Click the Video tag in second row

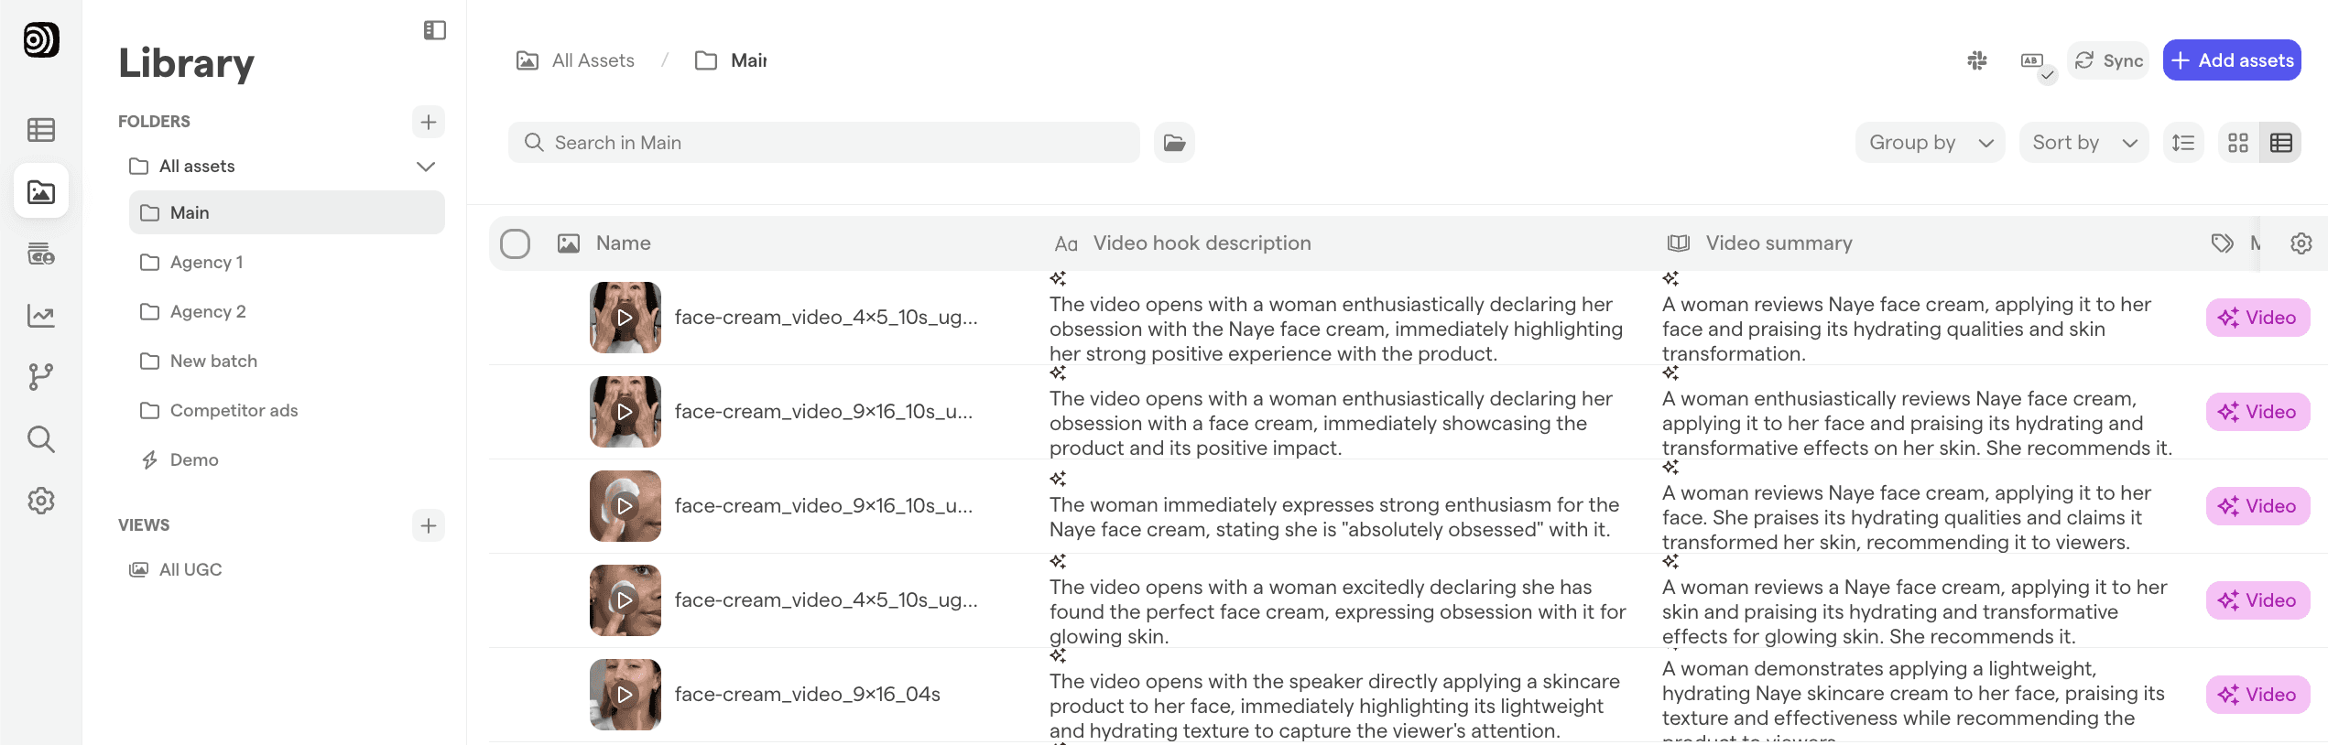point(2257,412)
